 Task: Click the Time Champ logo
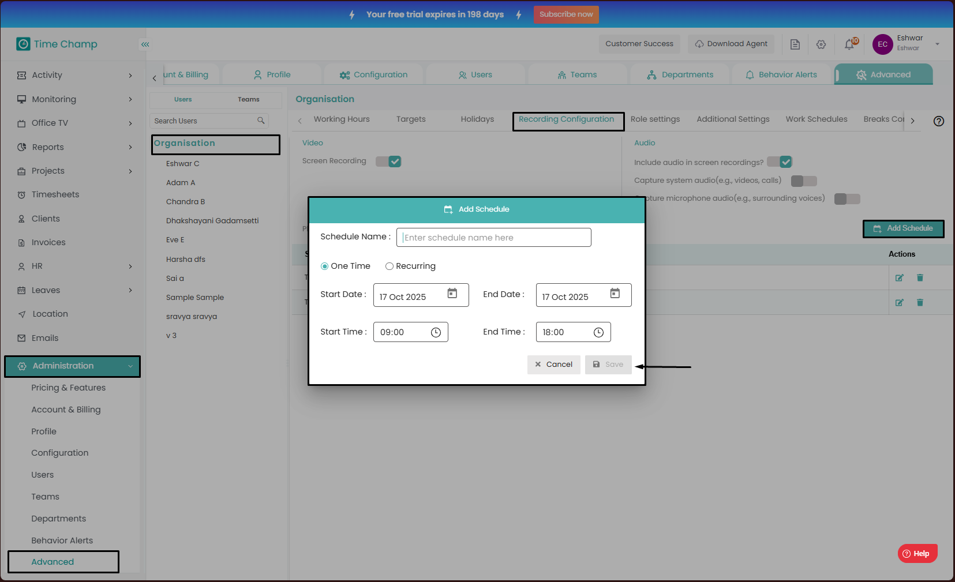pyautogui.click(x=57, y=44)
